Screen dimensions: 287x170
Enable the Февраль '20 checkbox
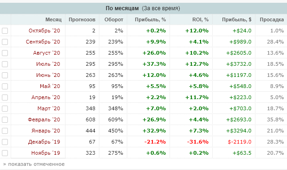(x=5, y=120)
